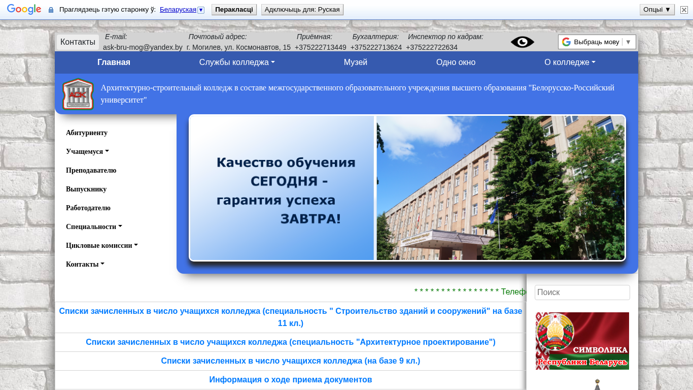Click reception phone +375222713449
This screenshot has height=390, width=693.
pos(321,47)
